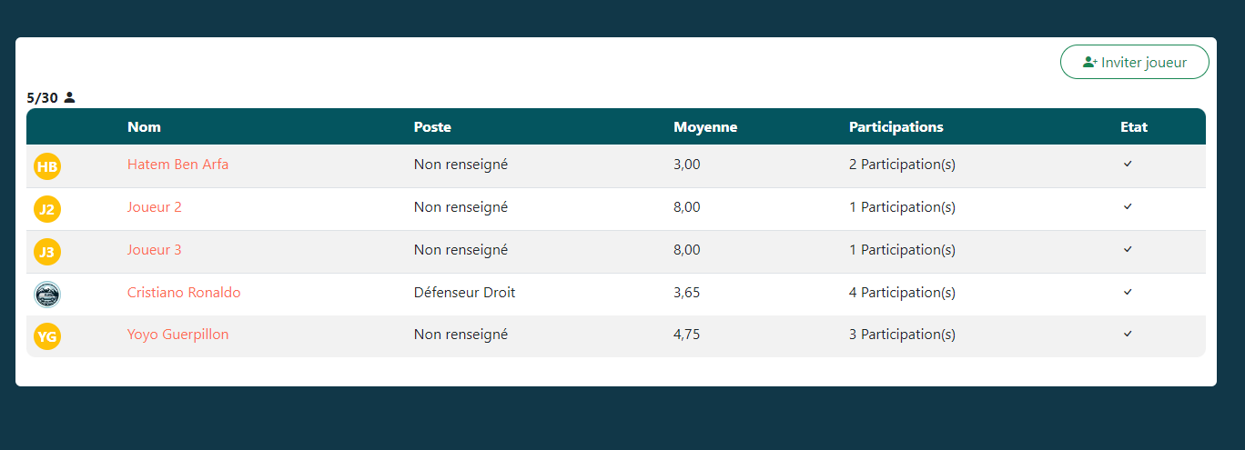Select the Participations column header
The image size is (1245, 450).
(896, 127)
